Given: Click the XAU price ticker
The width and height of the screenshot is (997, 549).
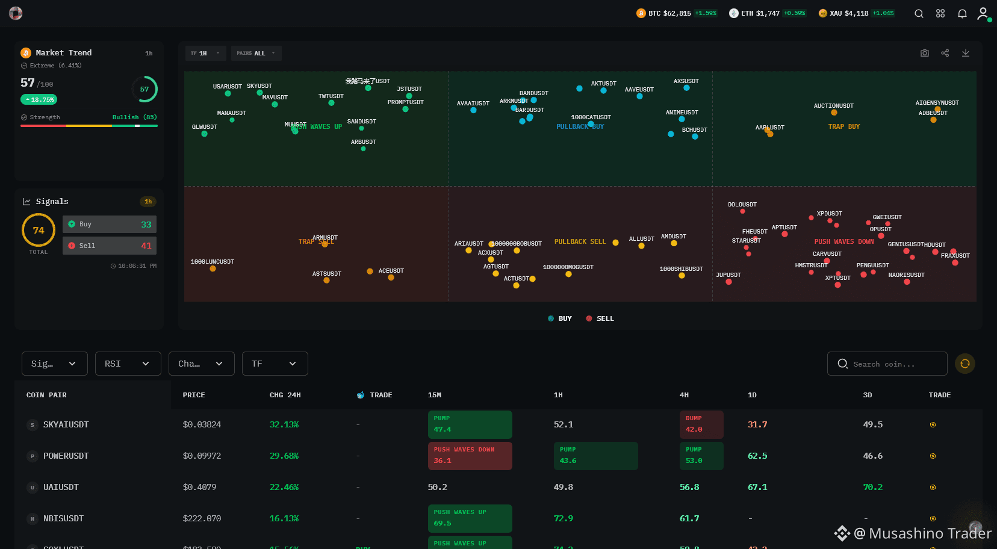Looking at the screenshot, I should [856, 13].
